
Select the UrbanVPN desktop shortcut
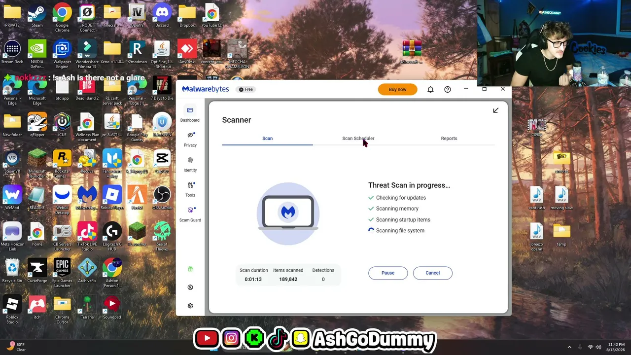coord(162,126)
